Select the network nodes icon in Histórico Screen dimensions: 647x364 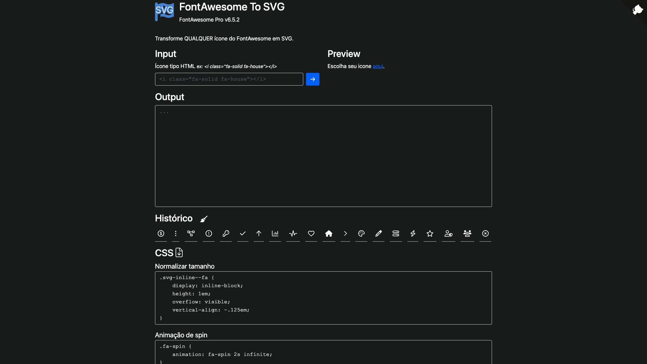[191, 234]
